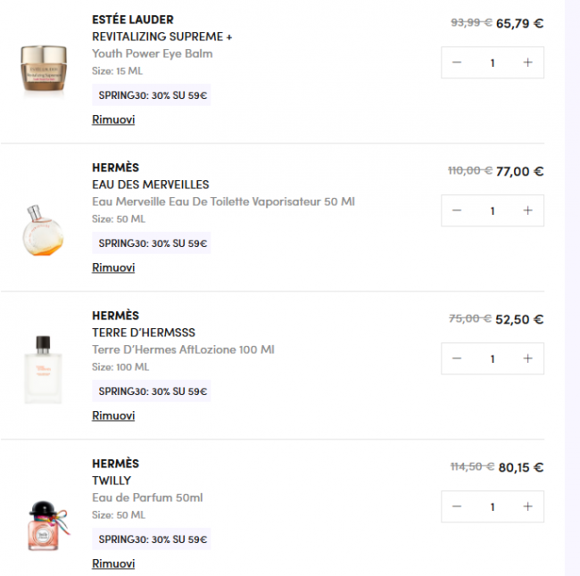Decrease quantity of Estée Lauder Eye Balm

coord(457,62)
